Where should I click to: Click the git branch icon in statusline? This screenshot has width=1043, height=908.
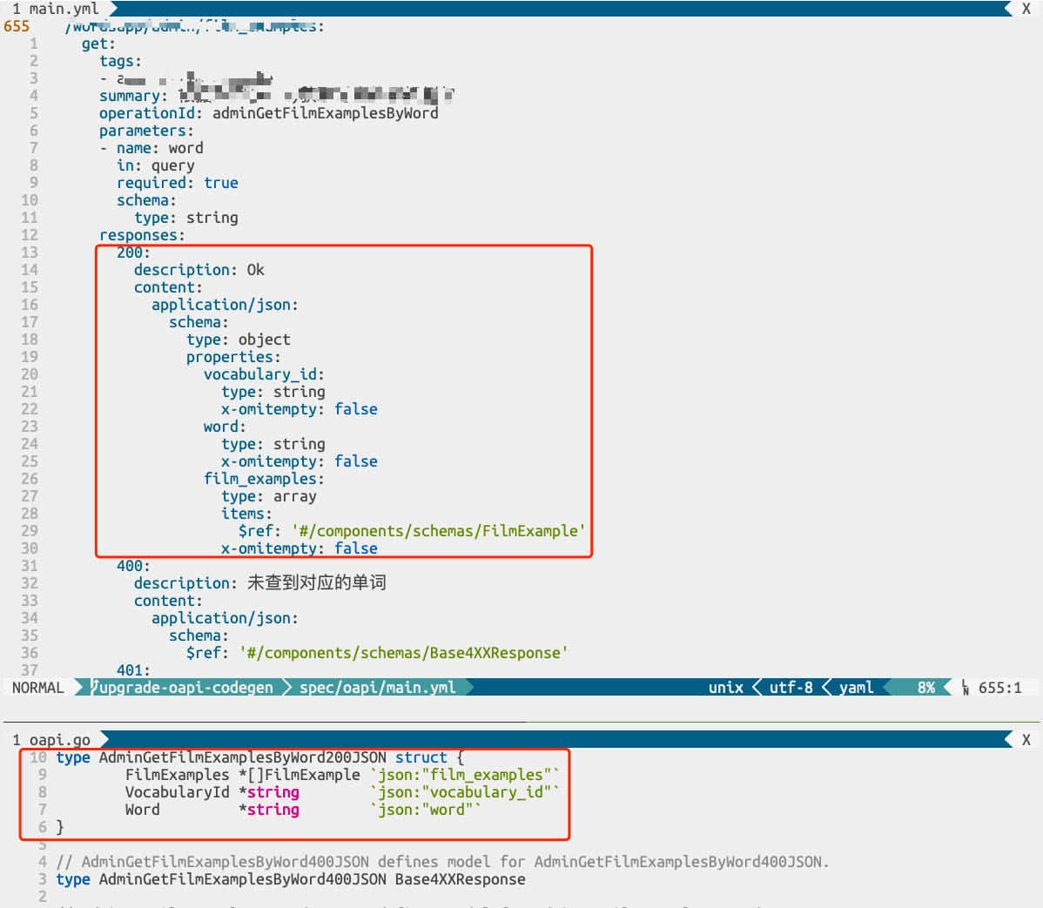(x=94, y=687)
